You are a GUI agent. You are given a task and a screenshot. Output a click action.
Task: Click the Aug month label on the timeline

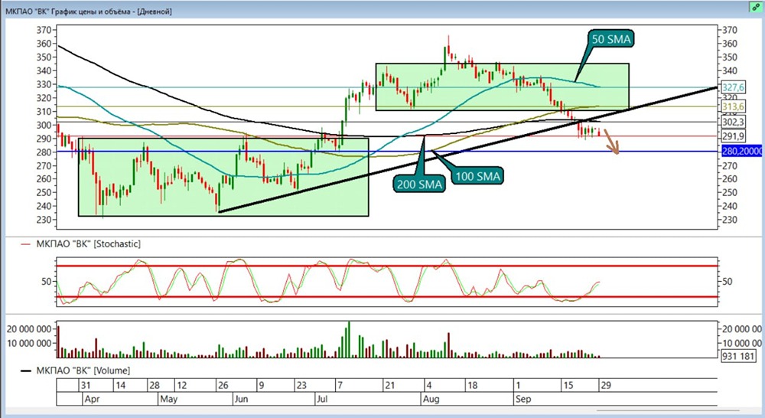point(431,399)
